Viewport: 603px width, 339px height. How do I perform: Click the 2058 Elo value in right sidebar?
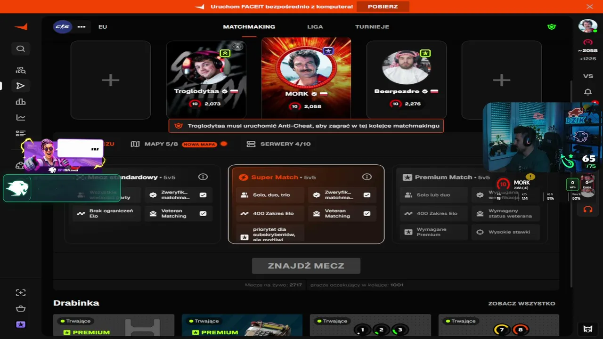click(x=588, y=51)
